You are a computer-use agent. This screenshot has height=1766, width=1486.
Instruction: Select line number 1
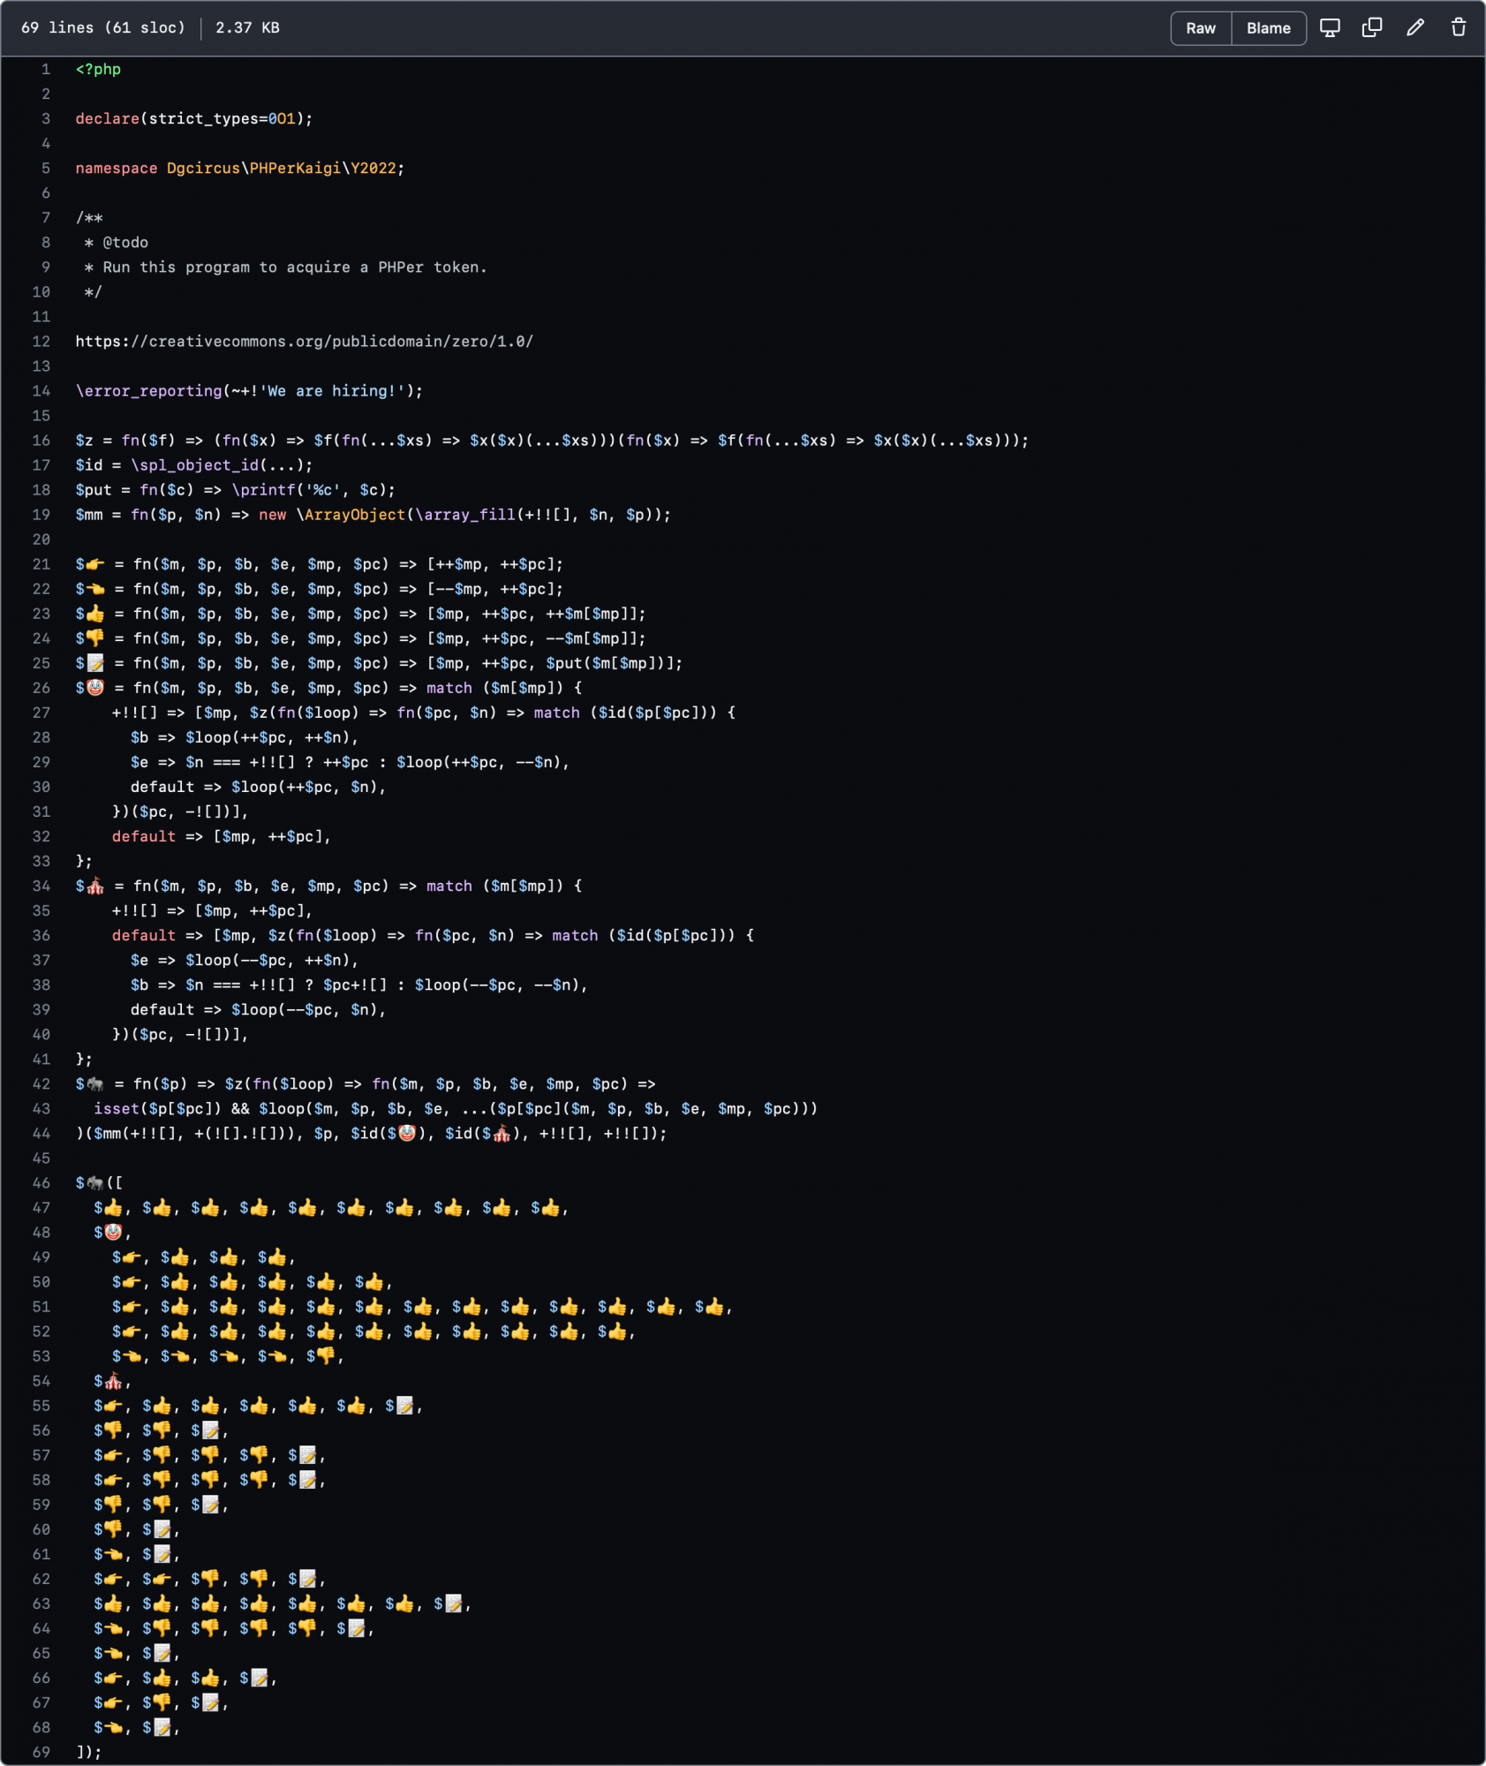point(45,69)
